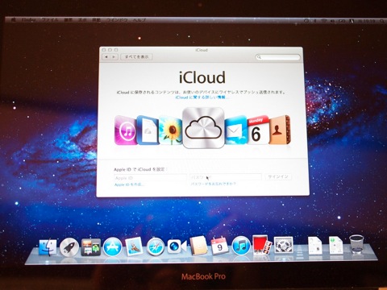The width and height of the screenshot is (387, 290).
Task: Click the Sign In (サインイン) button
Action: 278,176
